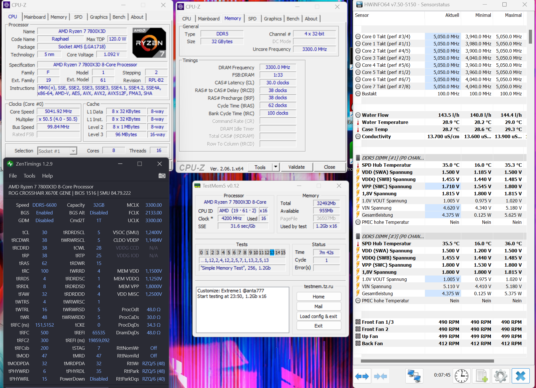The image size is (536, 388).
Task: Click the 'Simple Memory Test' status line in TestMem5
Action: click(242, 268)
